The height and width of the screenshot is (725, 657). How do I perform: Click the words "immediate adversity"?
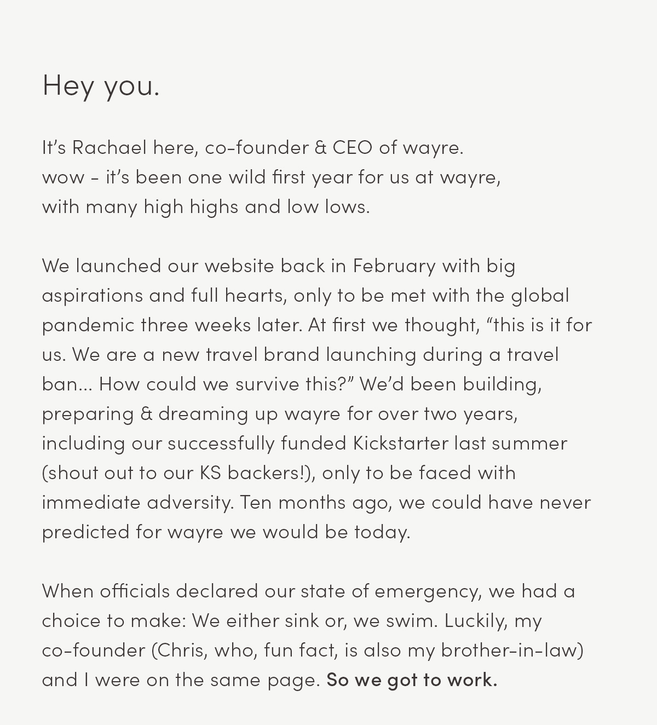click(x=137, y=502)
